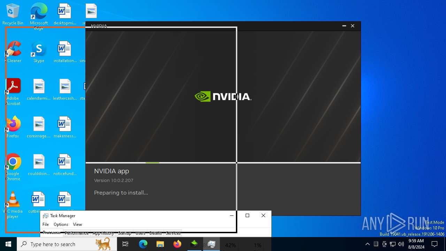
Task: Click the 'Version 10.0.2.207' text
Action: 114,180
